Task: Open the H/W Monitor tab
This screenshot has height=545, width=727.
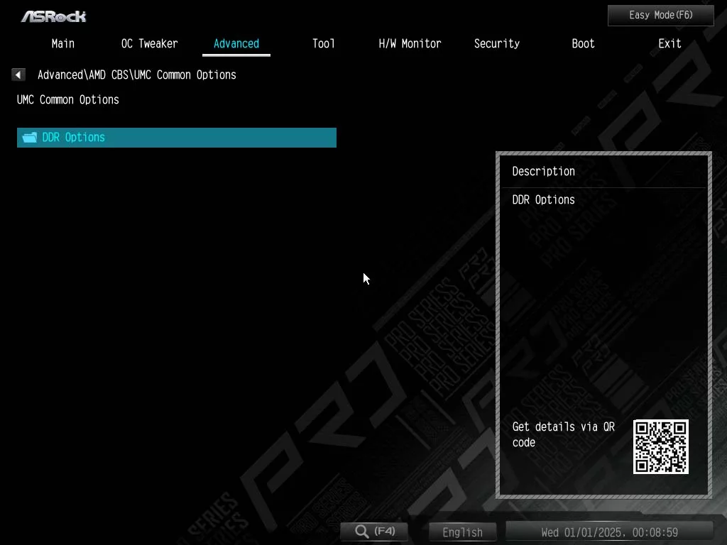Action: point(410,43)
